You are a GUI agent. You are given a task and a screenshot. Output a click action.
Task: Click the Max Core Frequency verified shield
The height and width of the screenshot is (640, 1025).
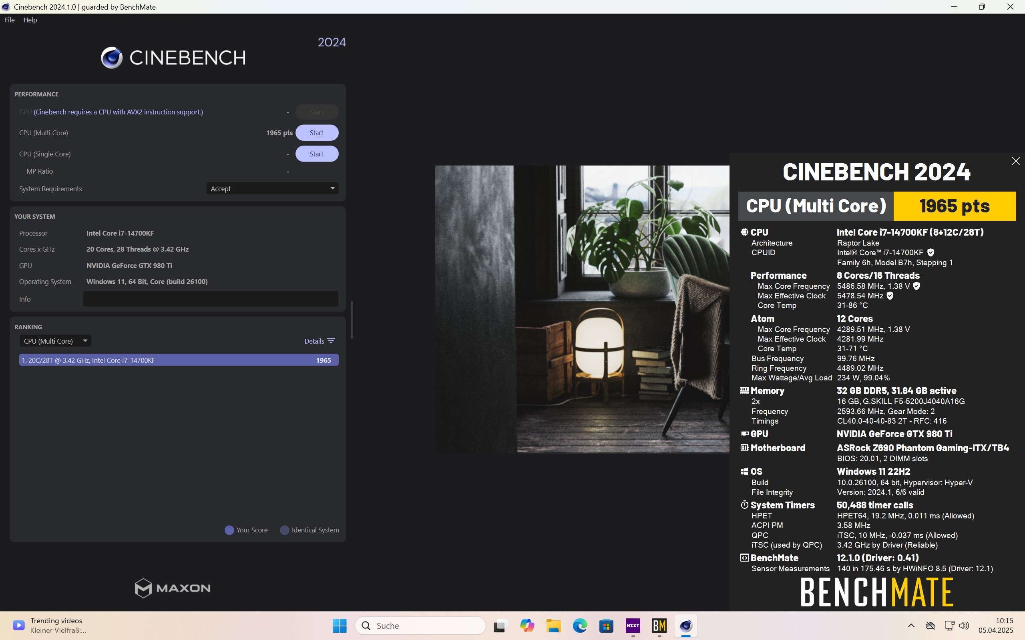(916, 286)
